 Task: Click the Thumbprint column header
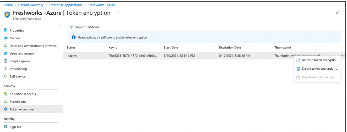coord(283,47)
